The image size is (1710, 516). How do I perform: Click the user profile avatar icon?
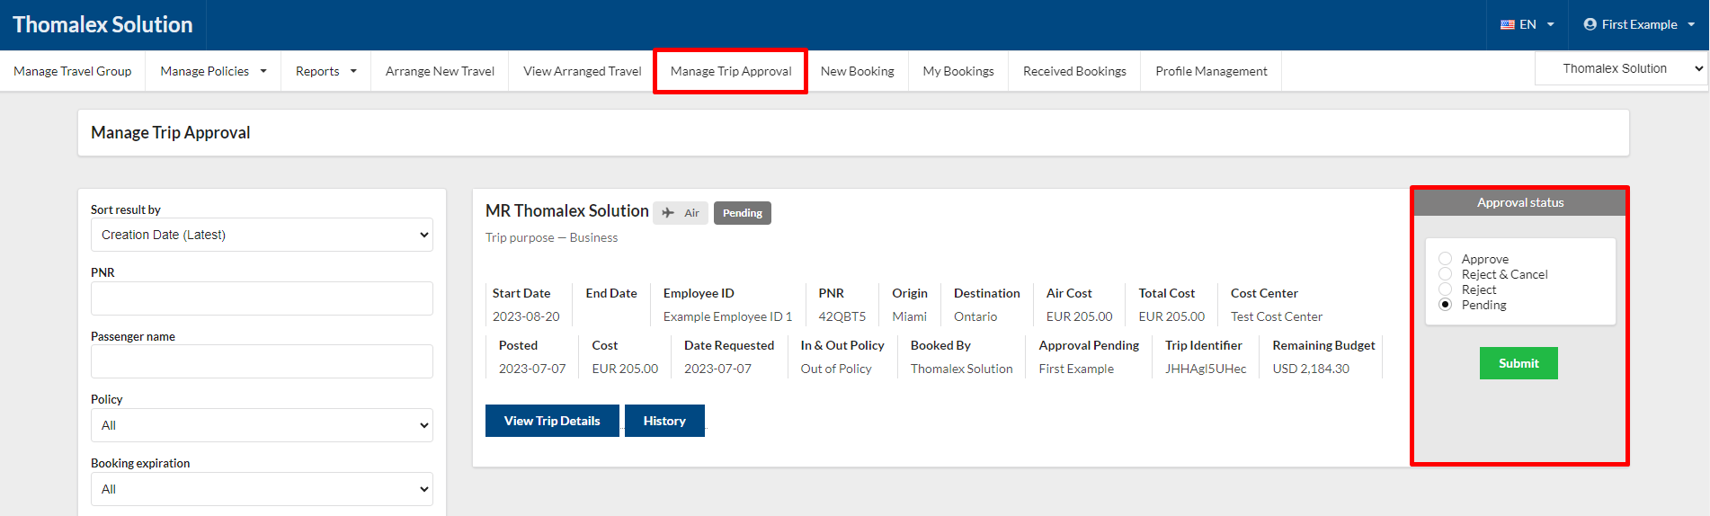(1590, 24)
